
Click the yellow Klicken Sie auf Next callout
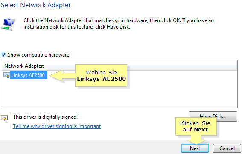(x=196, y=126)
